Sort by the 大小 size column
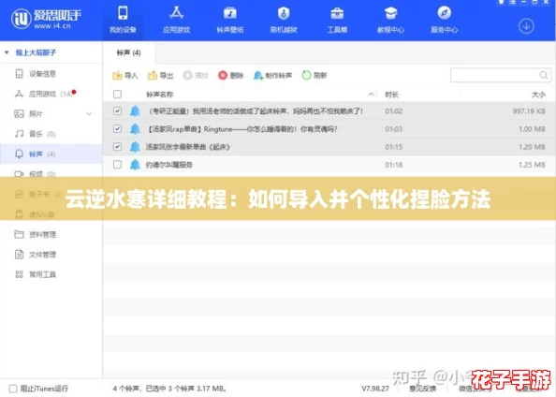The width and height of the screenshot is (556, 397). tap(538, 95)
